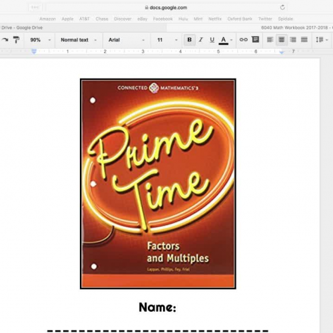This screenshot has width=333, height=333.
Task: Open the Mint bookmark
Action: click(198, 19)
